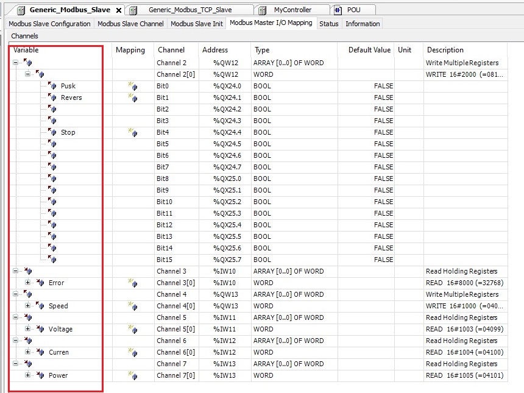Switch to Modbus Slave Configuration tab
524x393 pixels.
pyautogui.click(x=49, y=24)
